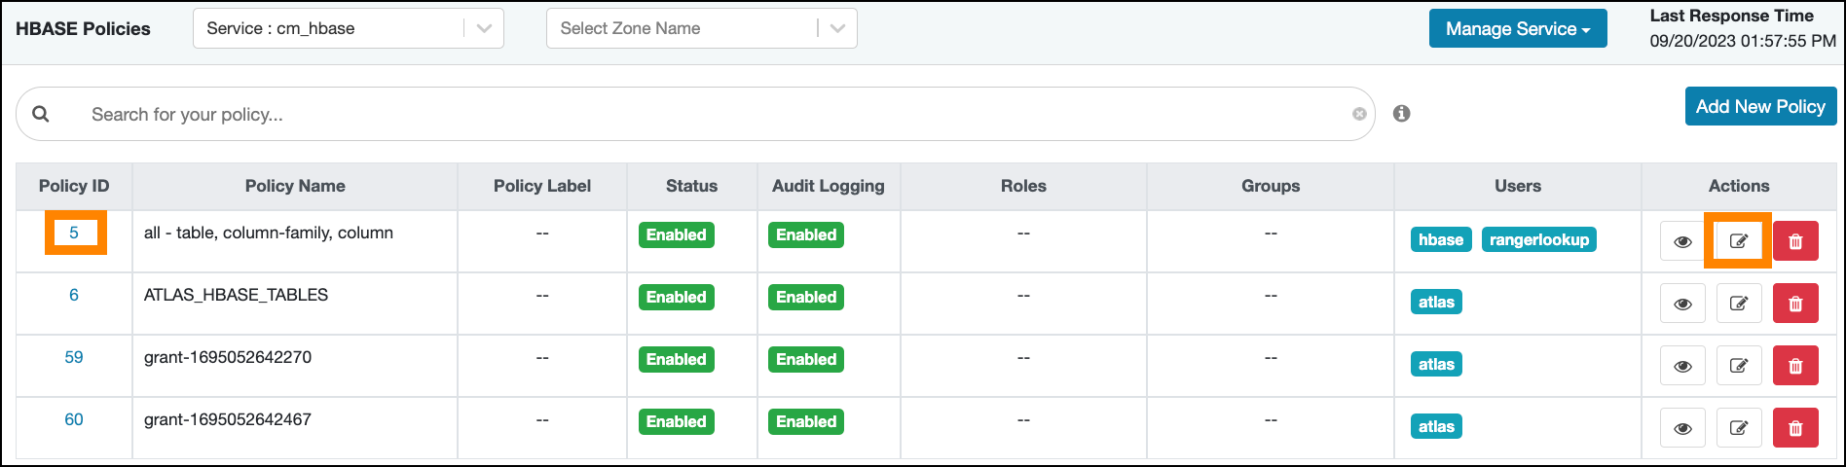This screenshot has width=1846, height=467.
Task: Click the policy search input field
Action: tap(682, 114)
